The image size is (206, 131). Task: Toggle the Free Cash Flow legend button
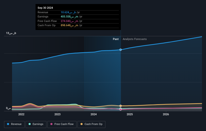pyautogui.click(x=62, y=124)
